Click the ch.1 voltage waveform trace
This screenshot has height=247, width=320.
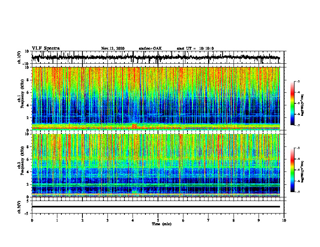[156, 57]
